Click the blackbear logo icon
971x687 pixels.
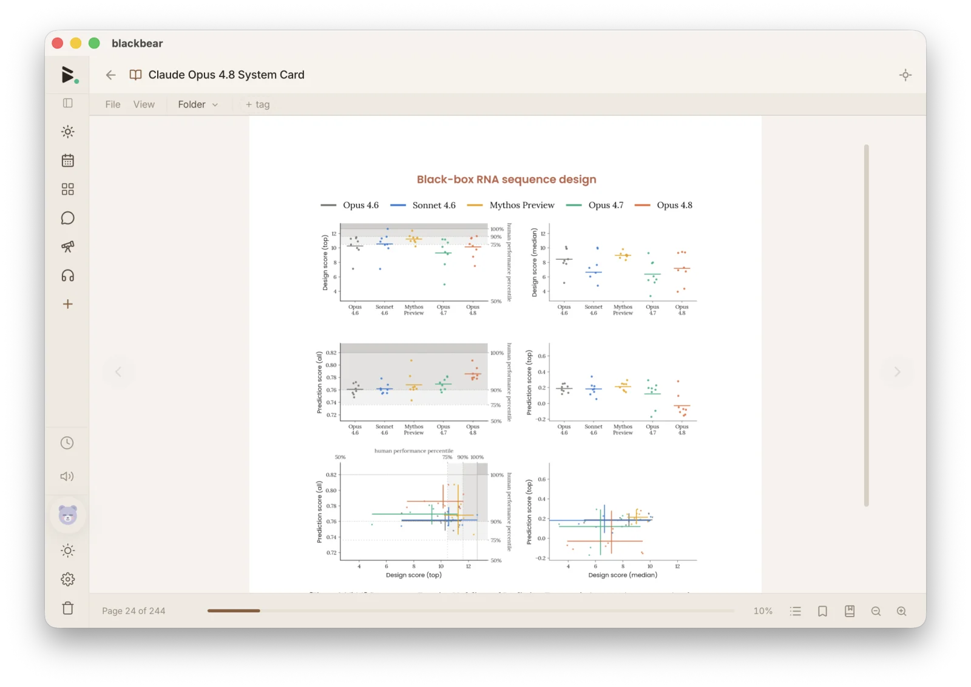69,75
